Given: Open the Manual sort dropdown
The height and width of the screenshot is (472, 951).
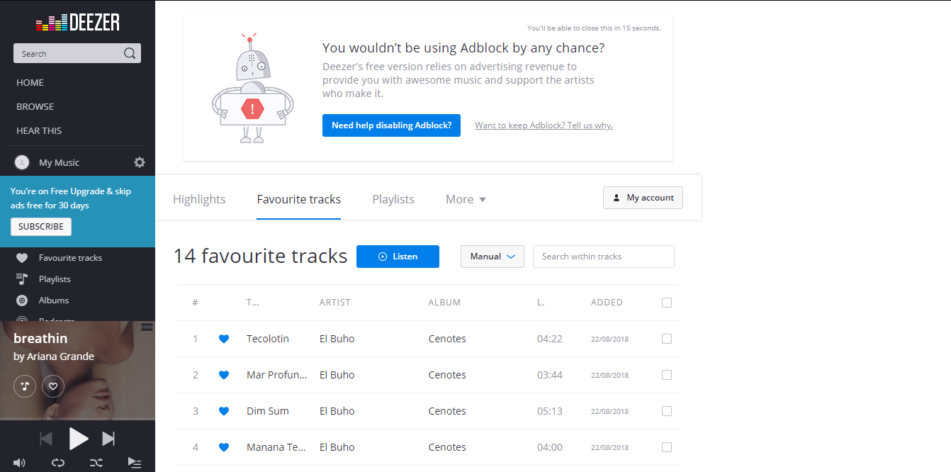Looking at the screenshot, I should click(492, 257).
